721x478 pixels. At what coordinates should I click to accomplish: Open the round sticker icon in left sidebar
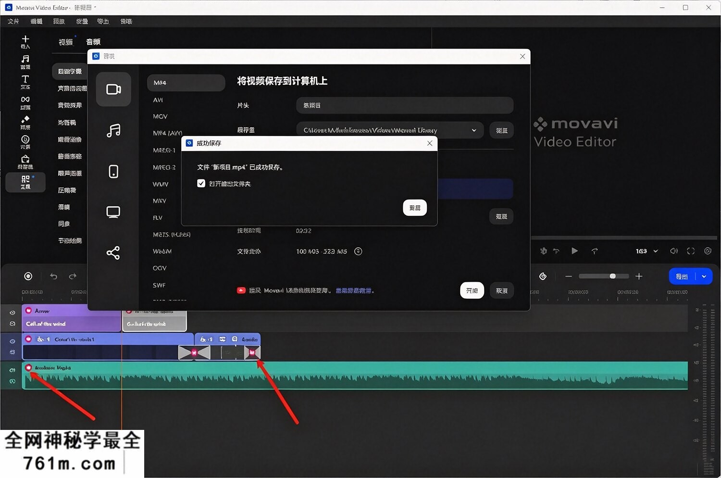tap(25, 139)
